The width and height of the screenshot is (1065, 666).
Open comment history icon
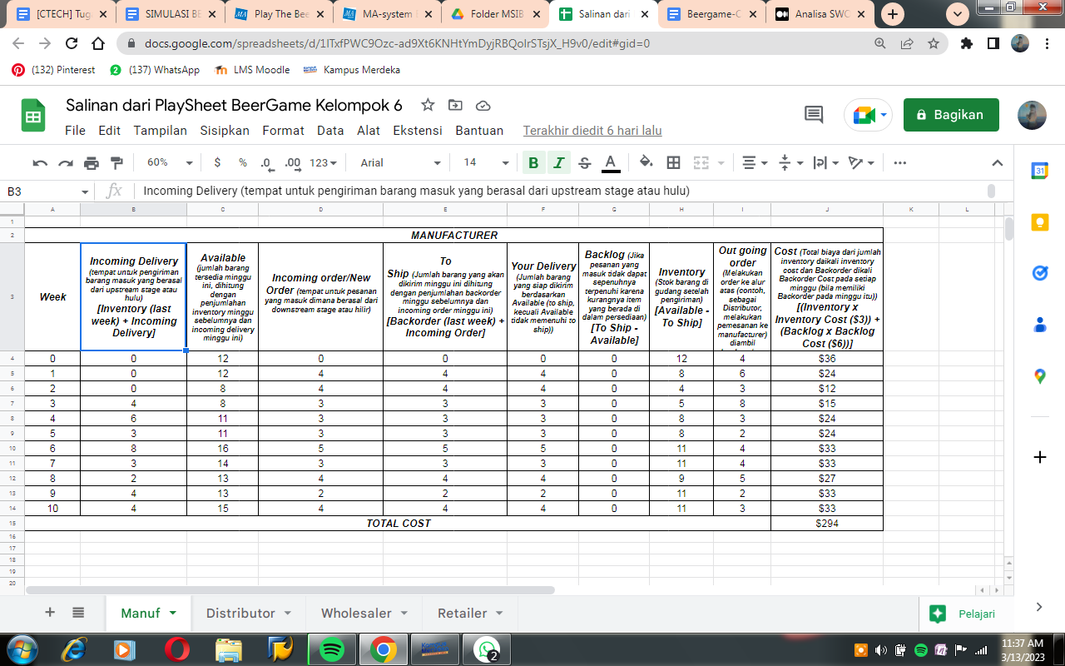[813, 115]
